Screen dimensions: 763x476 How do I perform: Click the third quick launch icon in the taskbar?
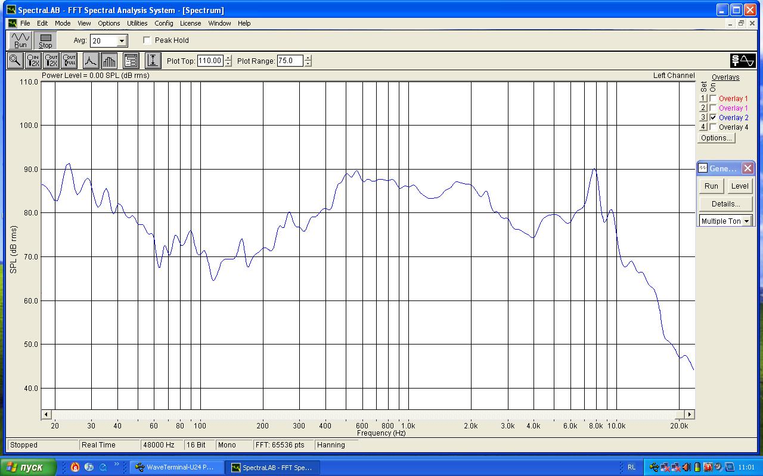pos(103,467)
